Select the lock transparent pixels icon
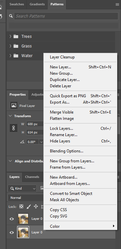121x249 pixels. point(21,207)
